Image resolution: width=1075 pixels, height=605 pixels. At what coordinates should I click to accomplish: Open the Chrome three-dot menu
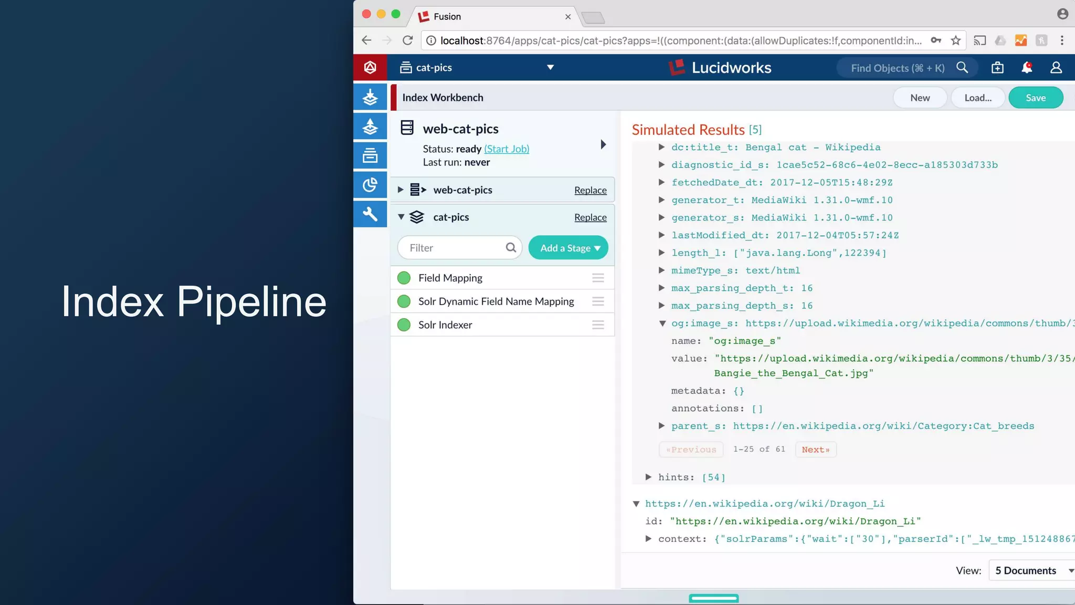(1062, 40)
